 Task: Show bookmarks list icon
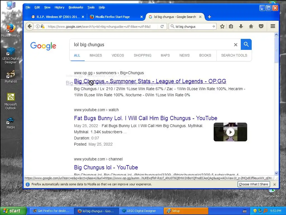tap(231, 27)
